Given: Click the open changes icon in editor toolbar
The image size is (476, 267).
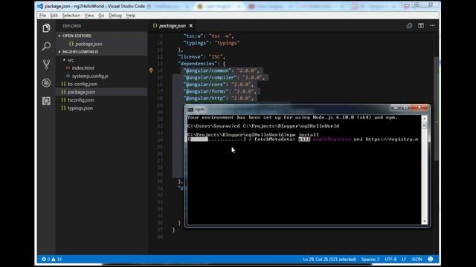Looking at the screenshot, I should click(x=409, y=26).
